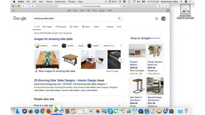Screen dimensions: 205x115
Task: Open Finder from the Dock
Action: (18, 111)
